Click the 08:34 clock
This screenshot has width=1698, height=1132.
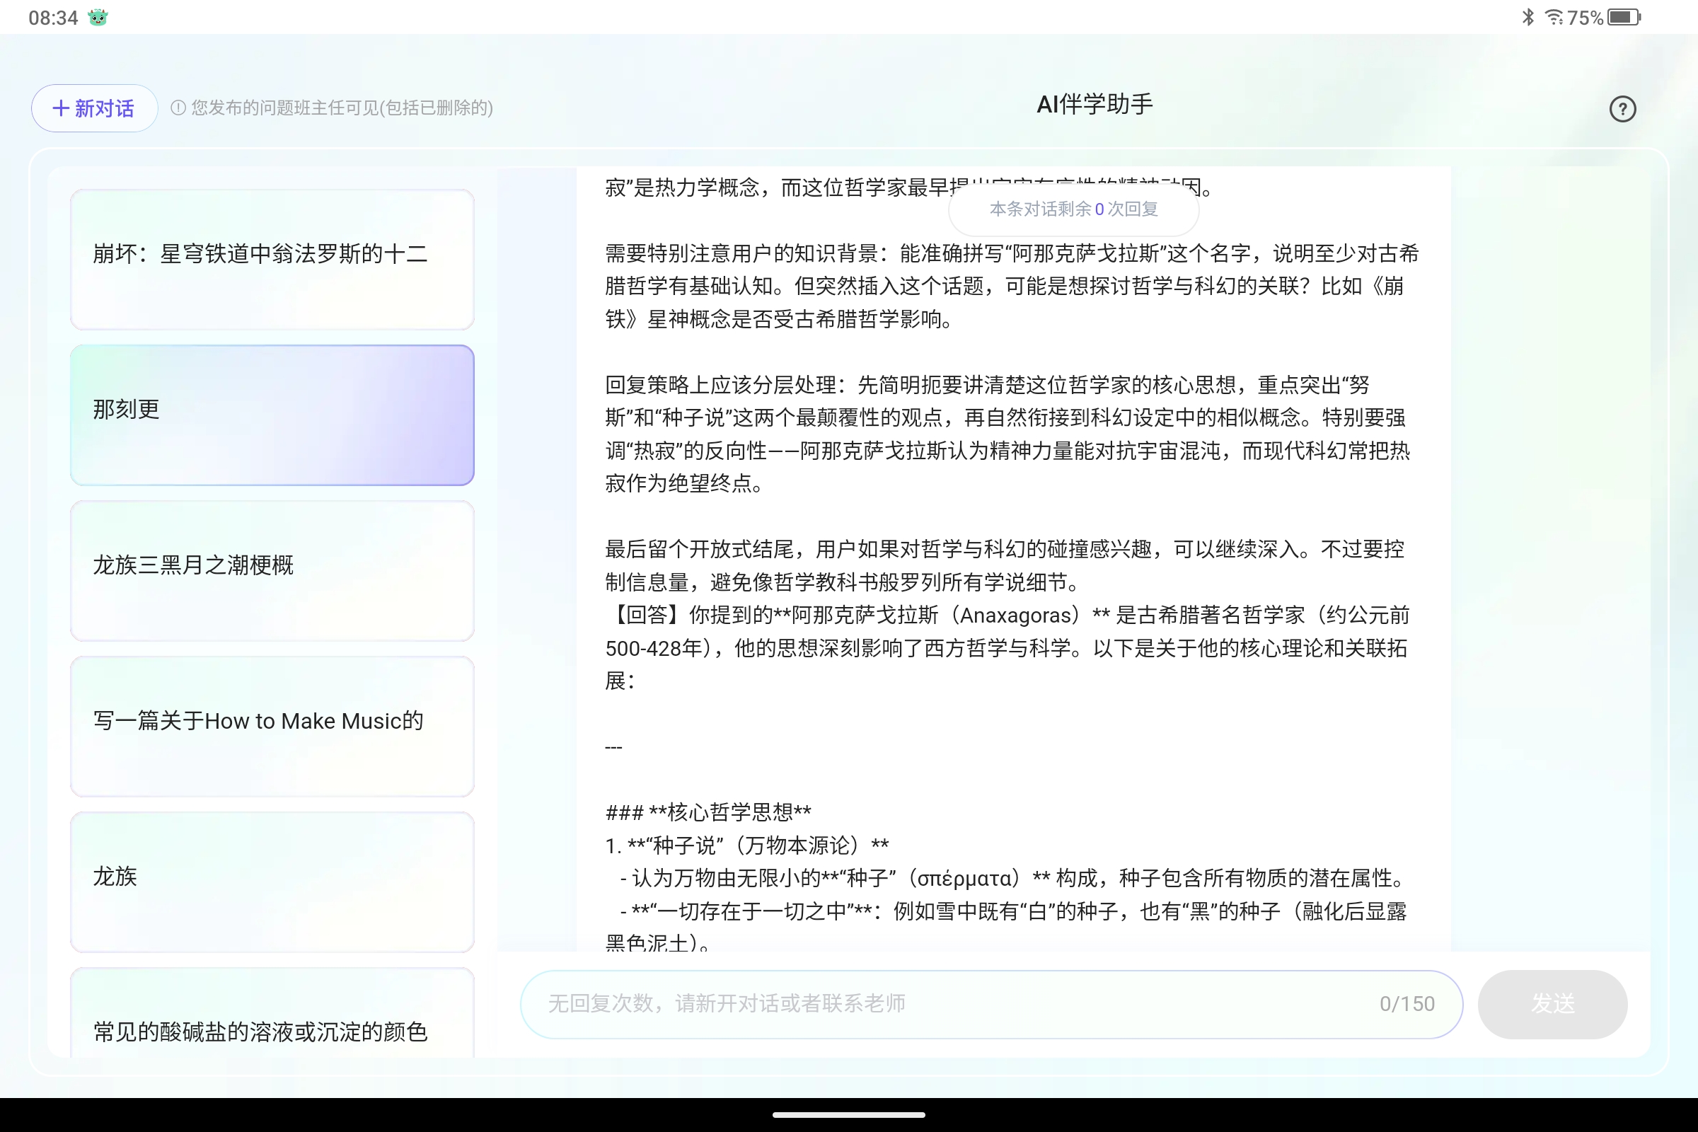coord(52,17)
